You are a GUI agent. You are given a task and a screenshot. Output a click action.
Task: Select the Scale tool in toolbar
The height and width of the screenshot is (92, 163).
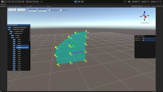pyautogui.click(x=13, y=2)
